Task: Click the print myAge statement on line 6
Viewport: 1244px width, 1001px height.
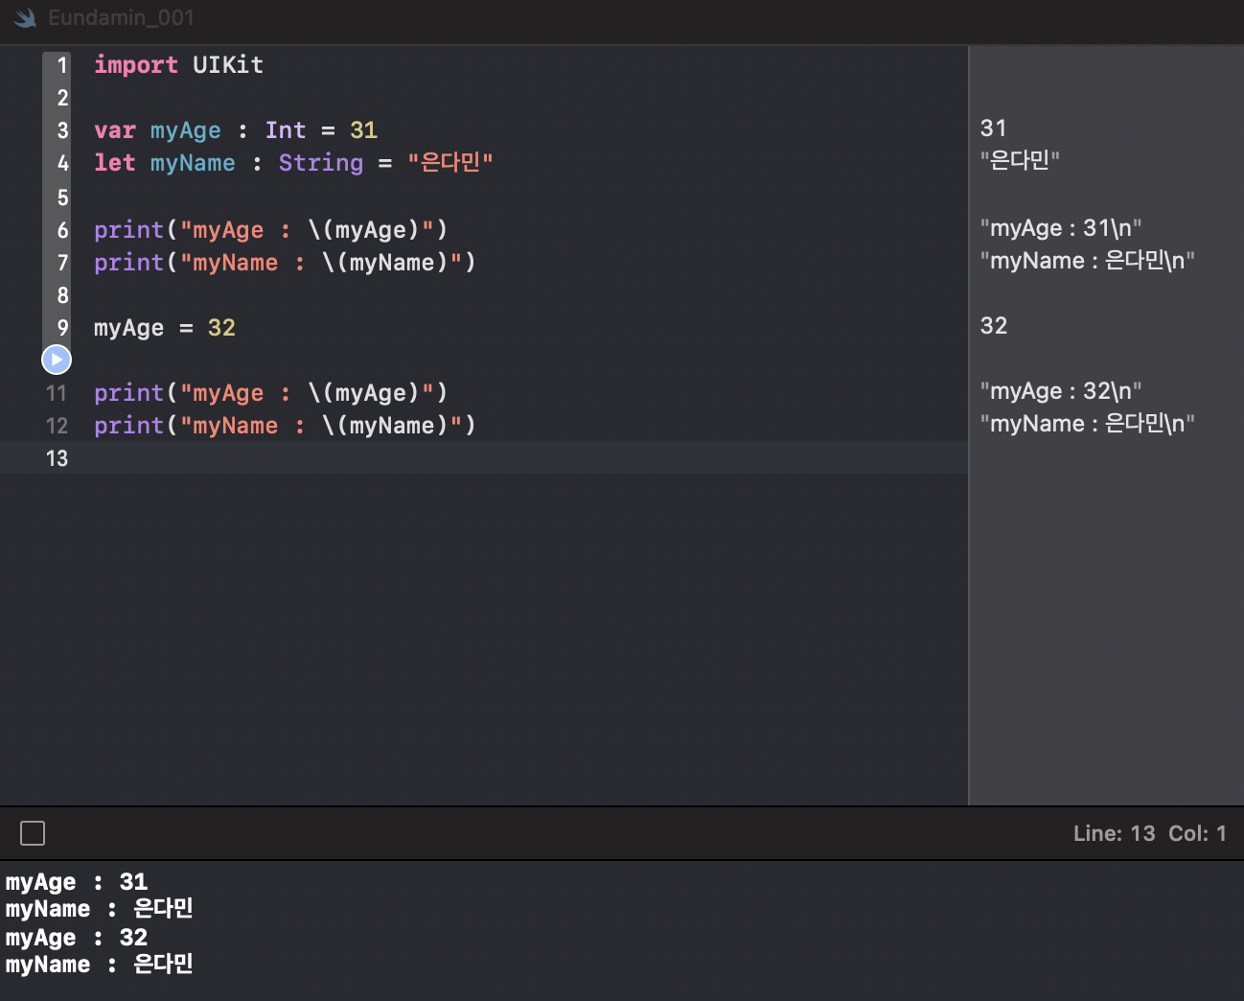Action: [x=270, y=230]
